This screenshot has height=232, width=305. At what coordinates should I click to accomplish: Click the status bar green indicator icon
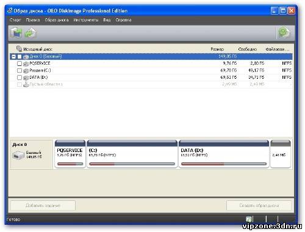tap(249, 219)
